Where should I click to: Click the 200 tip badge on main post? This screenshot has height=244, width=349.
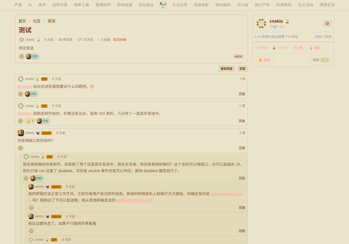(x=32, y=56)
